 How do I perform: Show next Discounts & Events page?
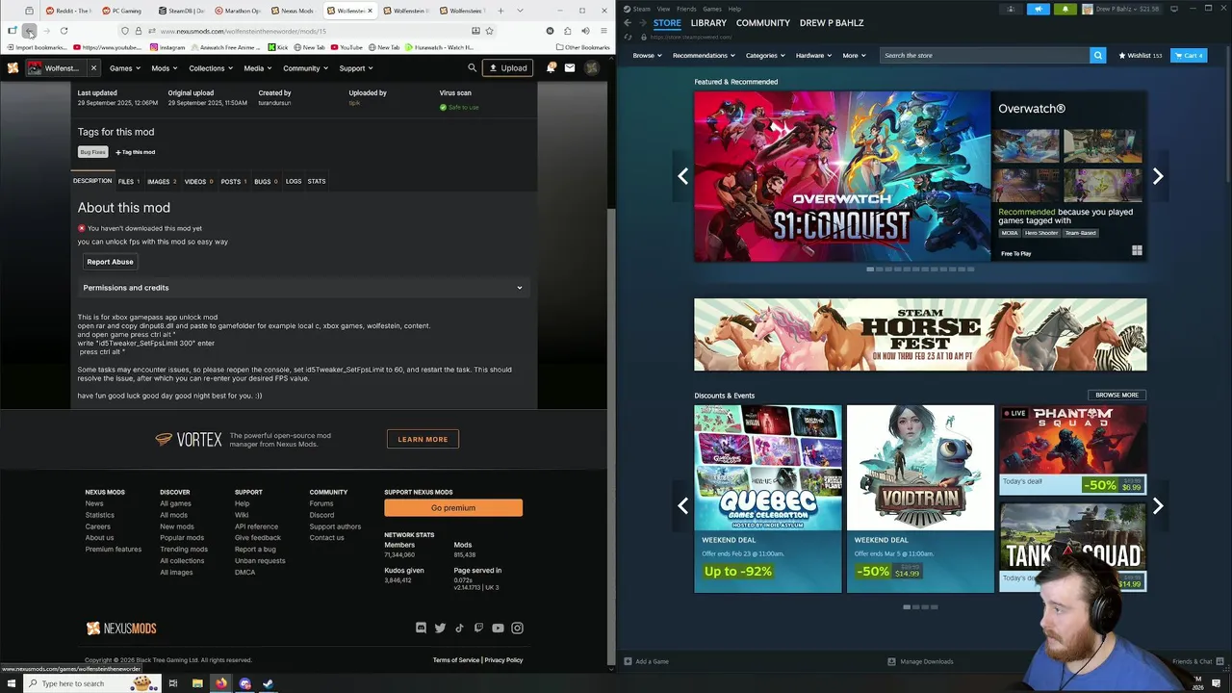click(1158, 505)
